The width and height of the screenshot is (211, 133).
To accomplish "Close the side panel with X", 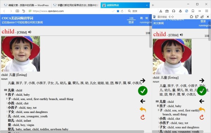I will (x=208, y=17).
